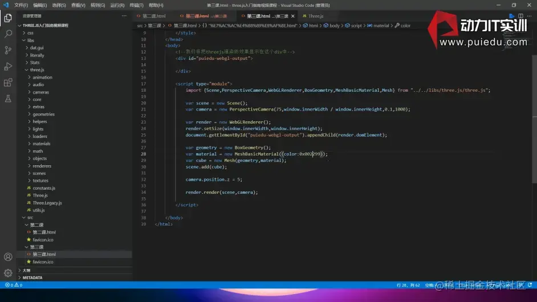Screen dimensions: 537x302
Task: Open the Explorer view in activity bar
Action: 8,18
